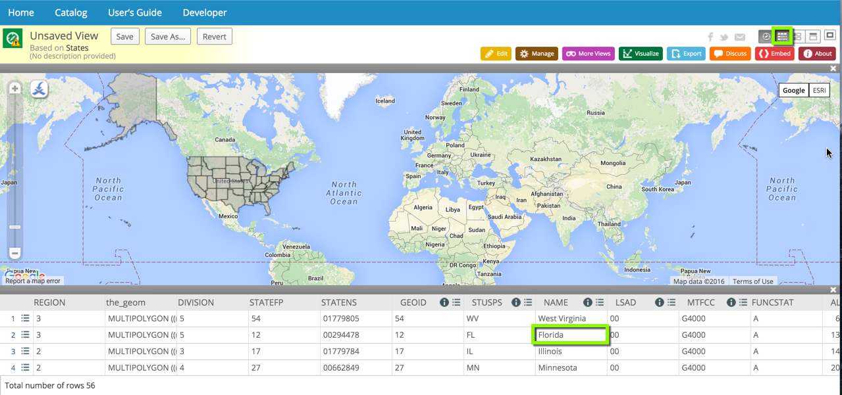Click the blue Export button

pyautogui.click(x=686, y=54)
